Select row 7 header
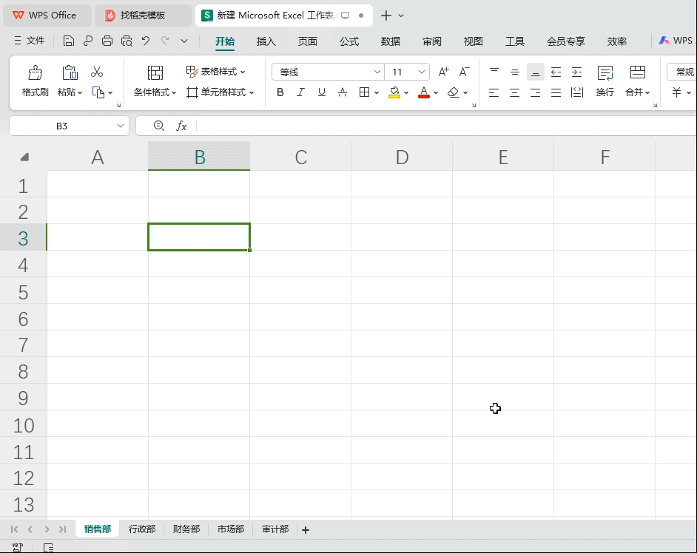Viewport: 697px width, 553px height. (x=23, y=345)
